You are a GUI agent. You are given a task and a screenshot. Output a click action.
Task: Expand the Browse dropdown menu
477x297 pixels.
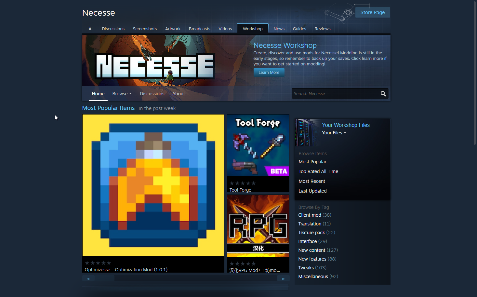click(122, 94)
